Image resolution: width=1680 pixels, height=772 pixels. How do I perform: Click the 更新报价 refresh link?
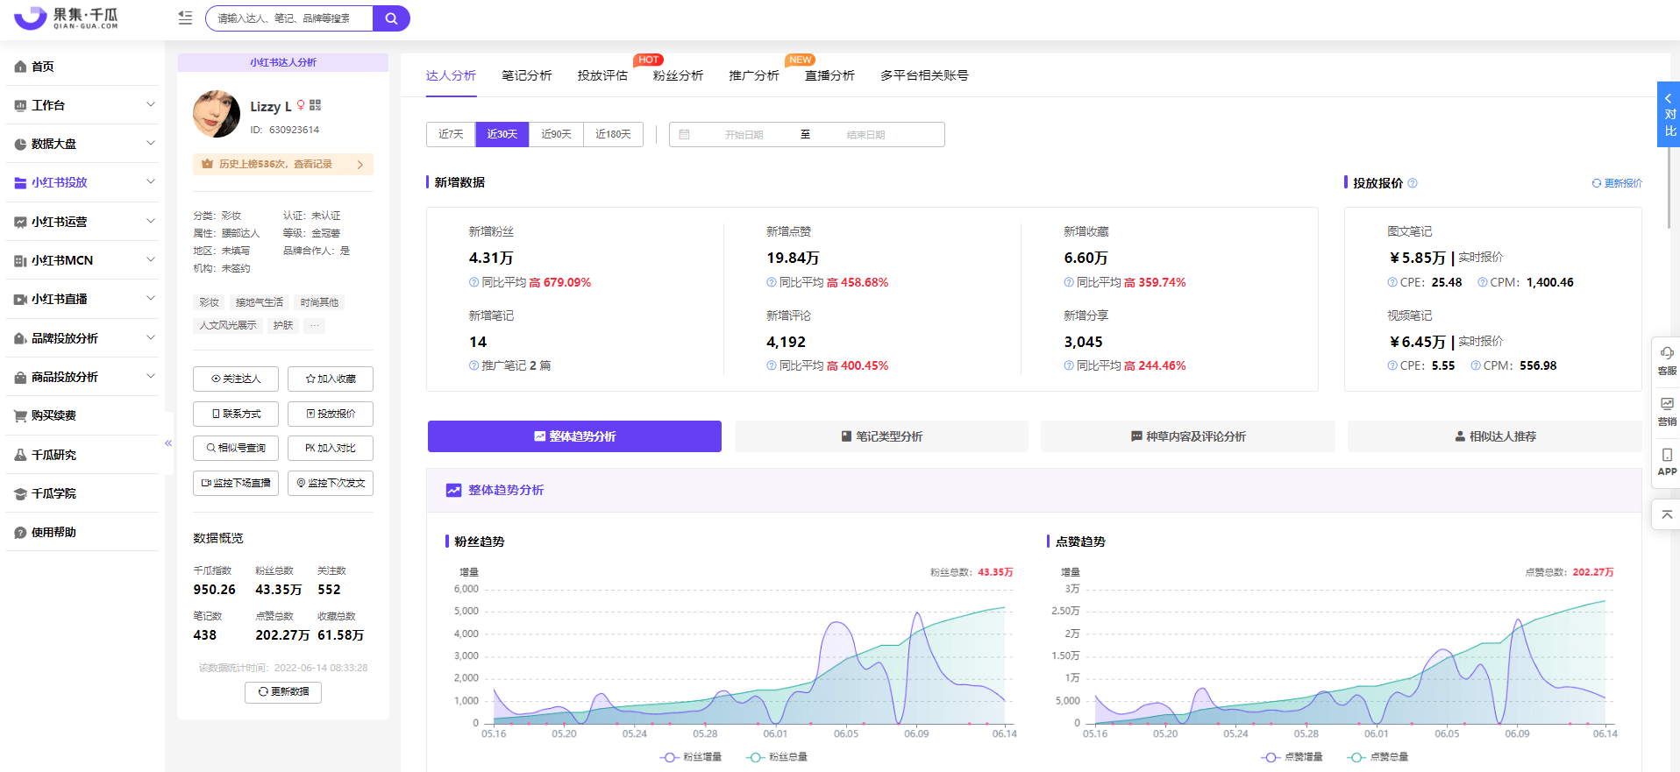click(x=1617, y=183)
